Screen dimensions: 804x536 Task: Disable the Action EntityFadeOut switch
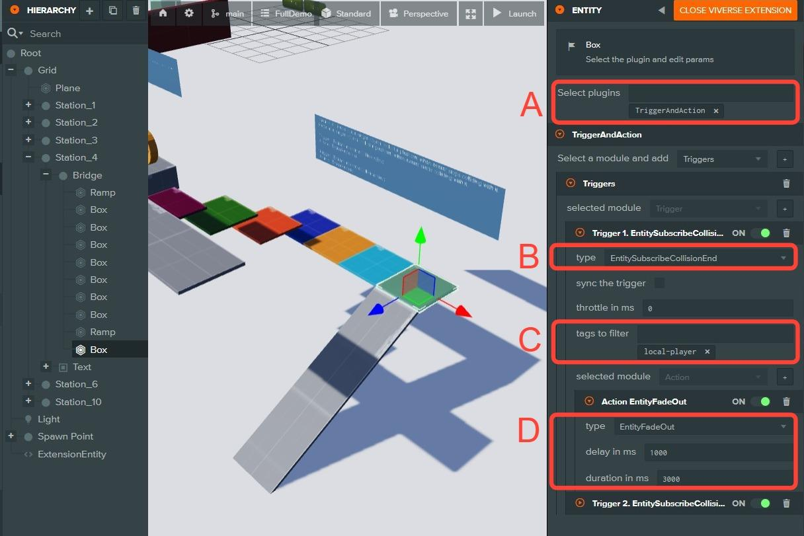760,401
